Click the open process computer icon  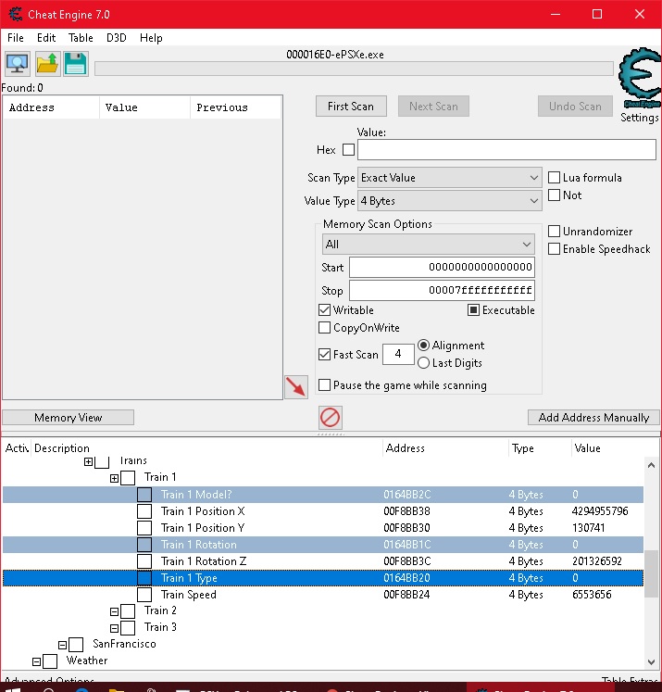(x=18, y=64)
